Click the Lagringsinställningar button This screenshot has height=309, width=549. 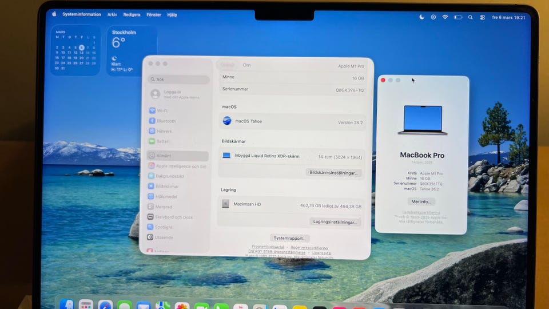click(335, 222)
